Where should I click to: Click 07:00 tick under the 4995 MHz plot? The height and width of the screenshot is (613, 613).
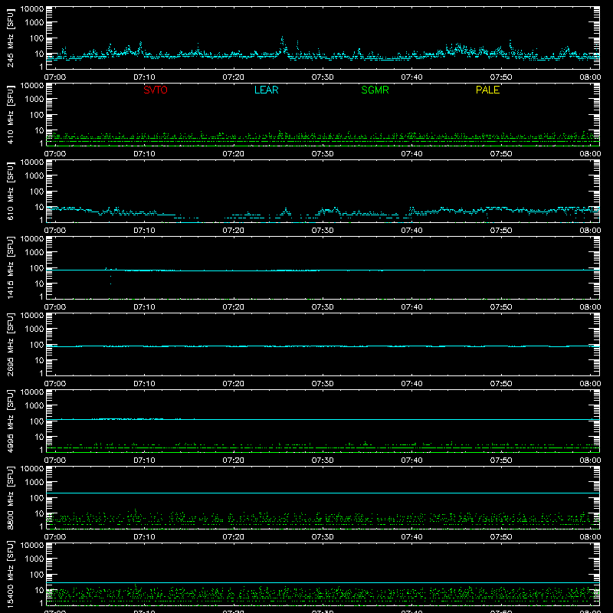[x=54, y=461]
